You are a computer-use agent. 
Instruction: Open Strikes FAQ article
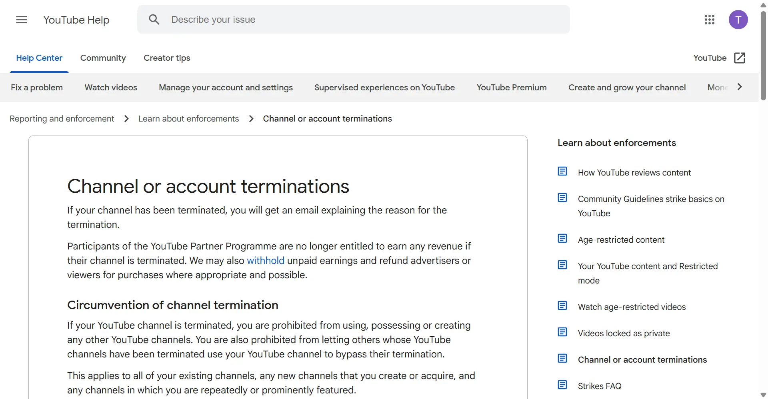pyautogui.click(x=600, y=386)
